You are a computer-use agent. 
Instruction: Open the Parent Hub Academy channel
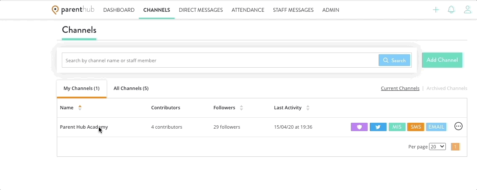click(x=84, y=127)
